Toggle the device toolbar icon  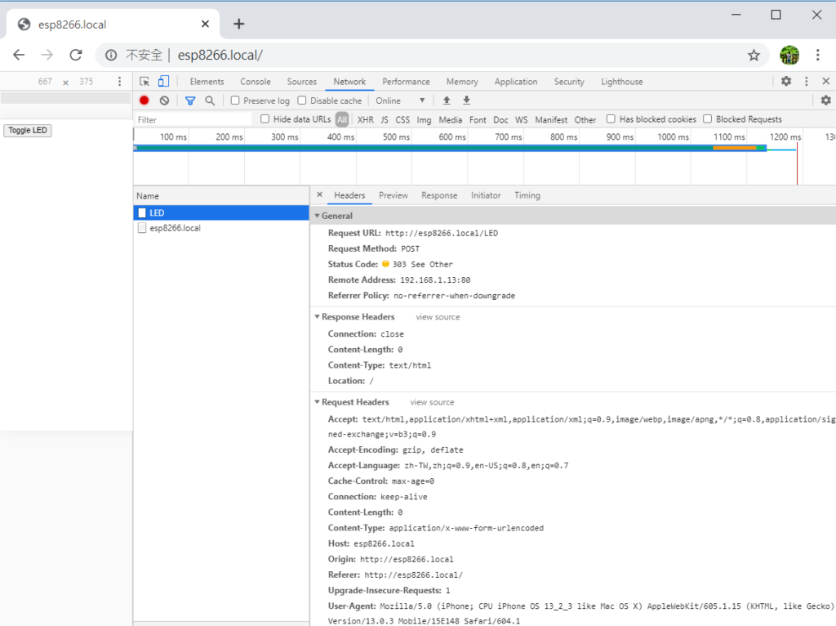163,82
